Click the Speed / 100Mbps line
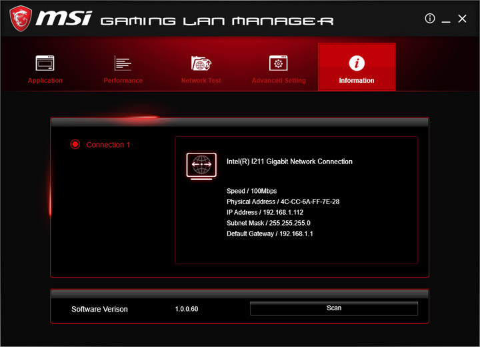 pyautogui.click(x=251, y=191)
